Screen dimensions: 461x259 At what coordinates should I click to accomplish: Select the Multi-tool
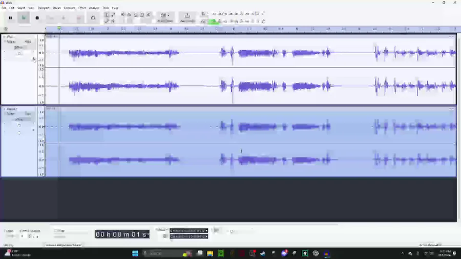[113, 21]
